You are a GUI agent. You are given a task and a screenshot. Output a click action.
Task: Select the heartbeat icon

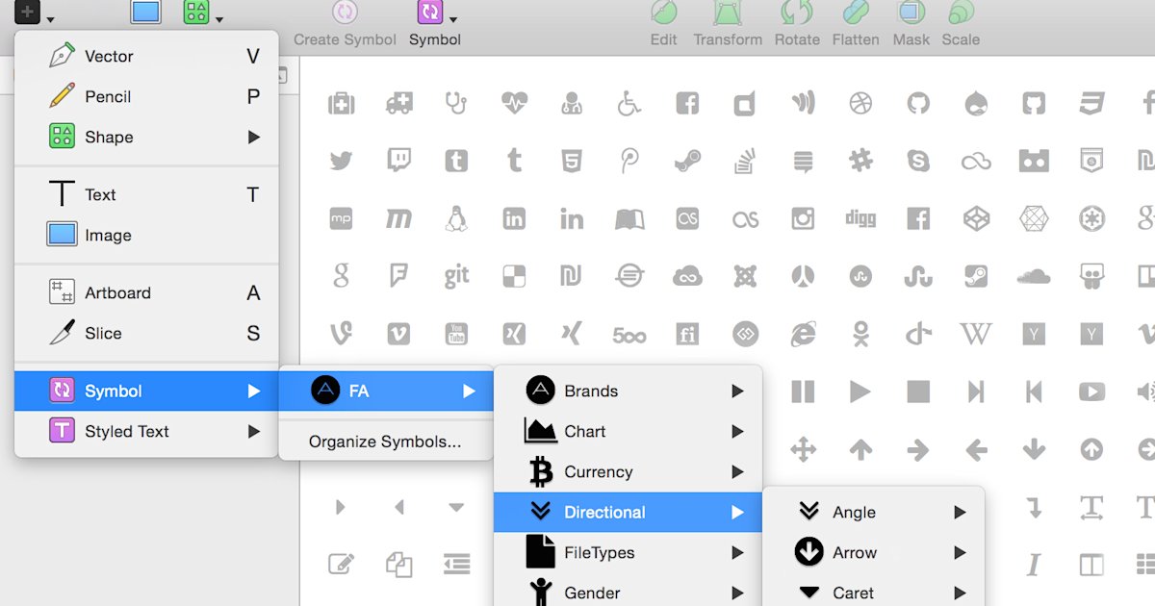514,103
